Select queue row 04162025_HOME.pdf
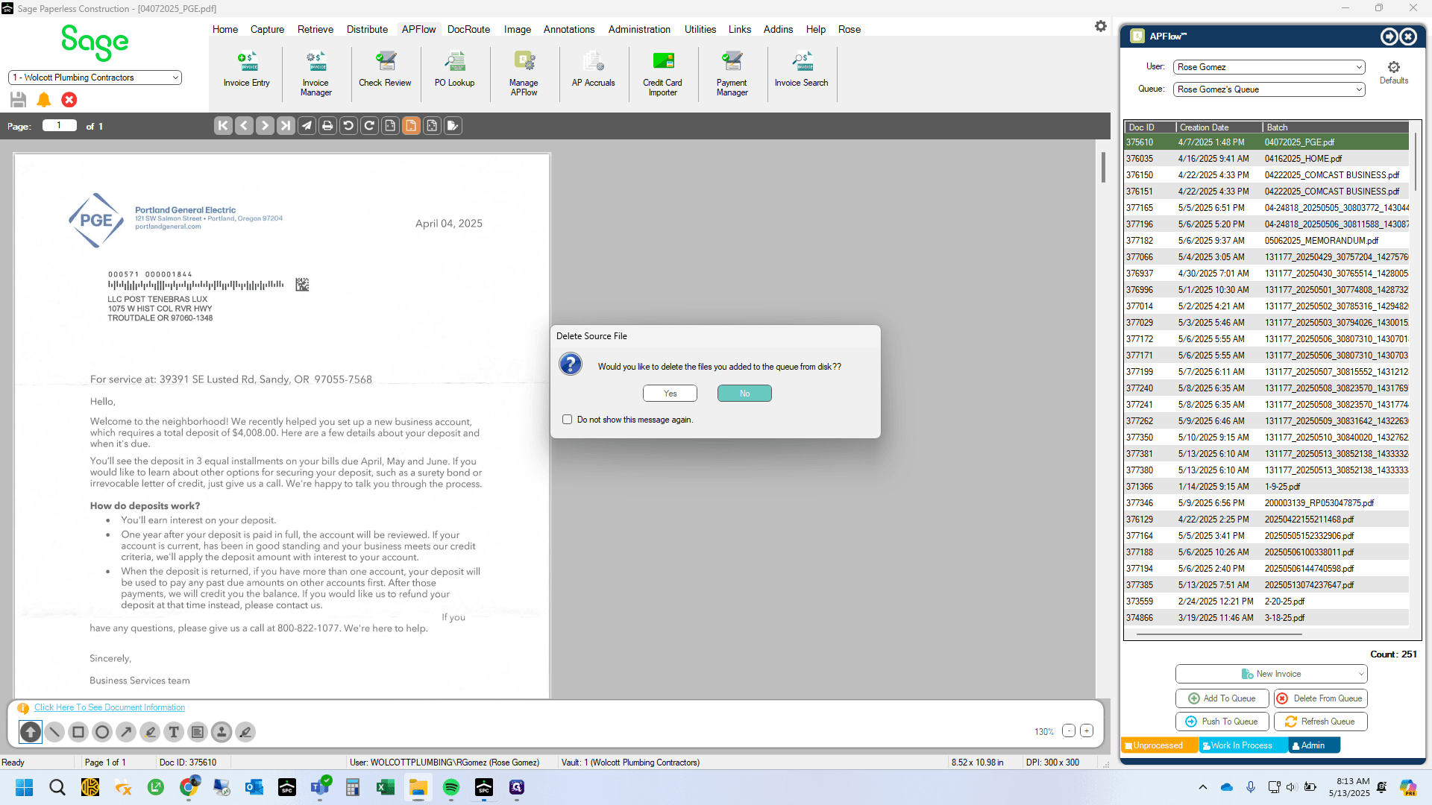Screen dimensions: 1432x805 point(1266,159)
